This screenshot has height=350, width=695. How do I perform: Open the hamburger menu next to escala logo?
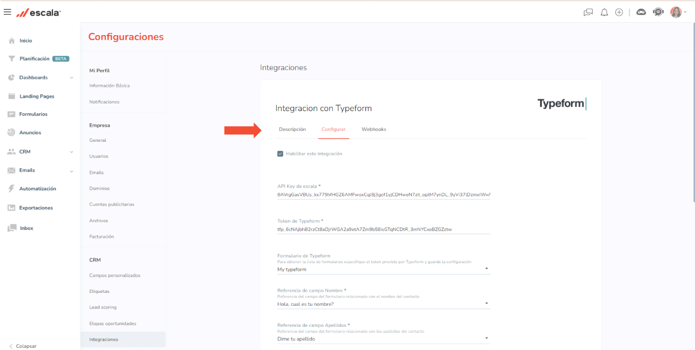click(x=8, y=12)
